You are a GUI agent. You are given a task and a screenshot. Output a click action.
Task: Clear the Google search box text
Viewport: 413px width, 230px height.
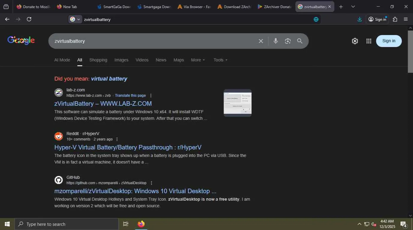pos(261,41)
